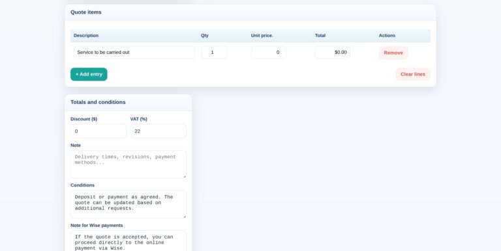Click the Conditions textarea resize handle

[x=185, y=217]
